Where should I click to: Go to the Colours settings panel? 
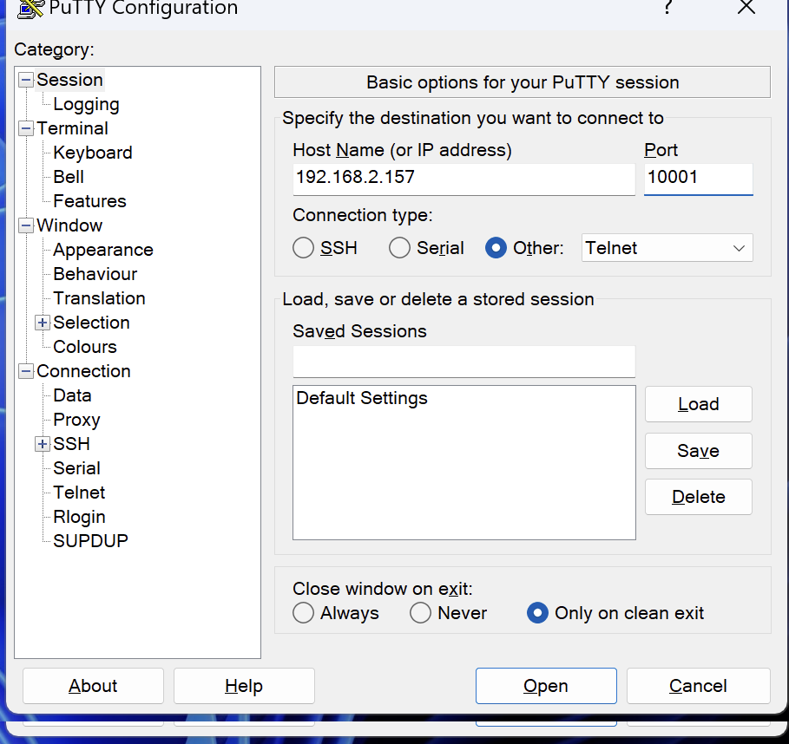pyautogui.click(x=84, y=347)
